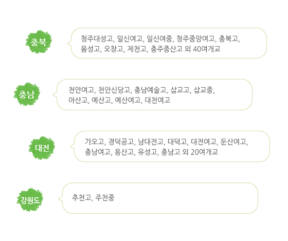This screenshot has height=241, width=288.
Task: Click the 충북 speech bubble pointer arrow
Action: (69, 44)
